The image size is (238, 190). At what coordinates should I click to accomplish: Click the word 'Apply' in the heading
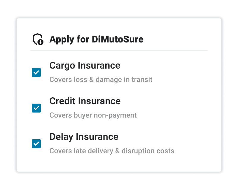click(62, 39)
